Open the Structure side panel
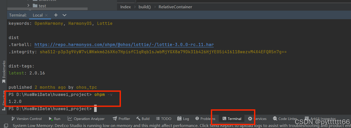 point(4,100)
